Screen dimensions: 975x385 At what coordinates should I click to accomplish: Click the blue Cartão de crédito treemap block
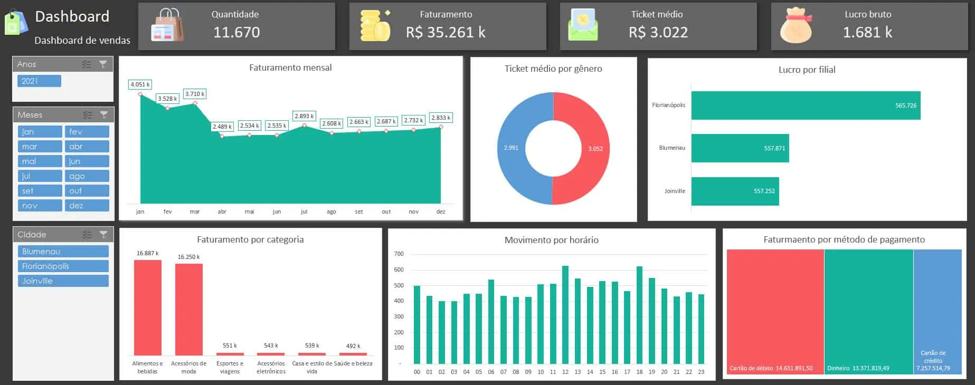[938, 311]
